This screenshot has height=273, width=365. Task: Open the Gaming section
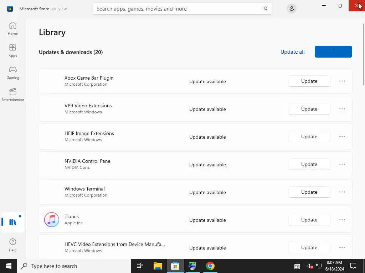[x=13, y=73]
